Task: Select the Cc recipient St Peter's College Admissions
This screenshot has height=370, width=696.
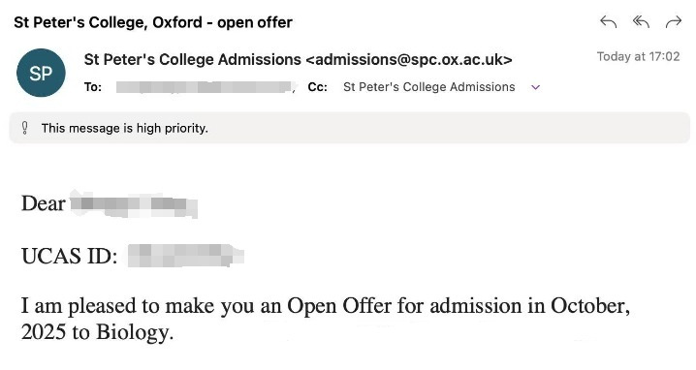Action: click(x=428, y=87)
